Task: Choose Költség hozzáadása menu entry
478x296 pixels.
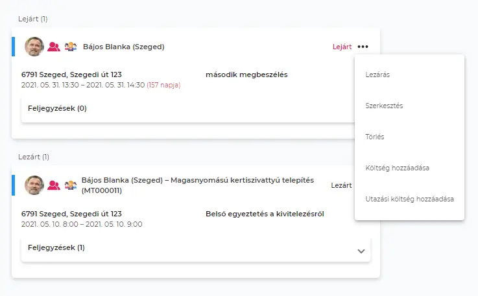Action: (x=397, y=168)
